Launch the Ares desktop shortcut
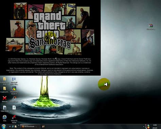161x129 pixels. point(5,118)
